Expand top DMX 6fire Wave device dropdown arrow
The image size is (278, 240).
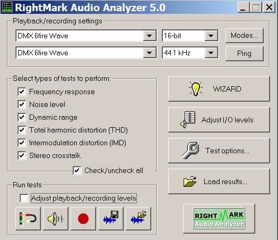pyautogui.click(x=150, y=36)
